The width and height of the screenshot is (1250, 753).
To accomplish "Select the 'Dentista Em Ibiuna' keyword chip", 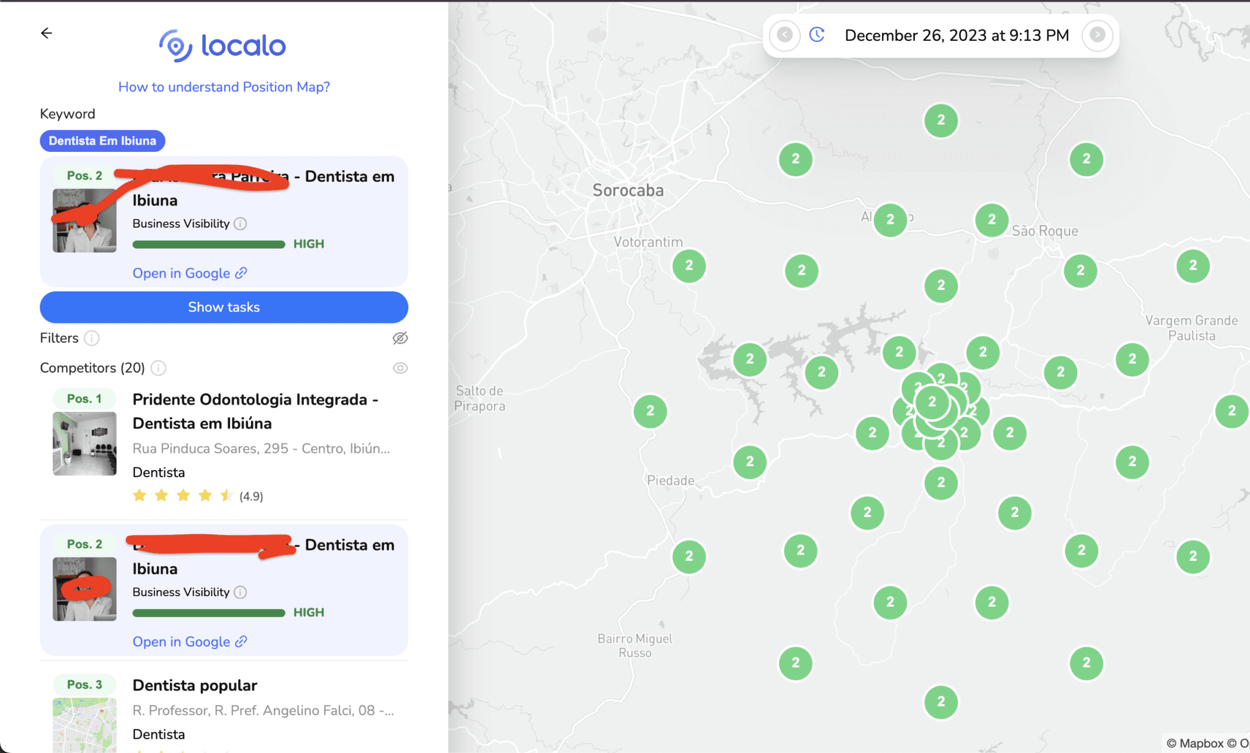I will (x=103, y=141).
